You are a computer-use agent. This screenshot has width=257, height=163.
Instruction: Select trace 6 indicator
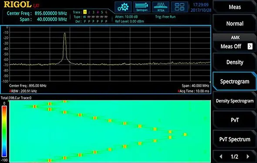[106, 12]
